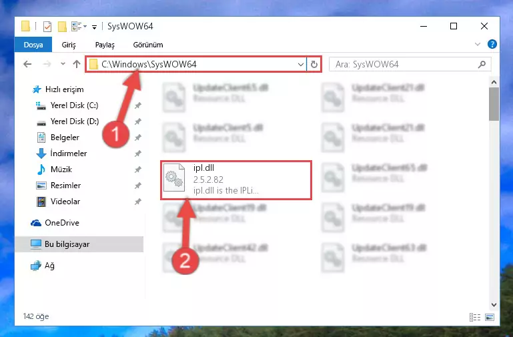Click the vertical scrollbar thumb
This screenshot has height=337, width=513.
(494, 104)
